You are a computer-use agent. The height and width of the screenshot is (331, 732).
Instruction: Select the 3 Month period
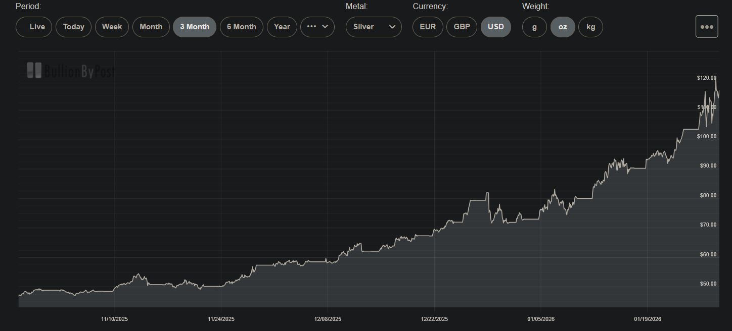195,27
